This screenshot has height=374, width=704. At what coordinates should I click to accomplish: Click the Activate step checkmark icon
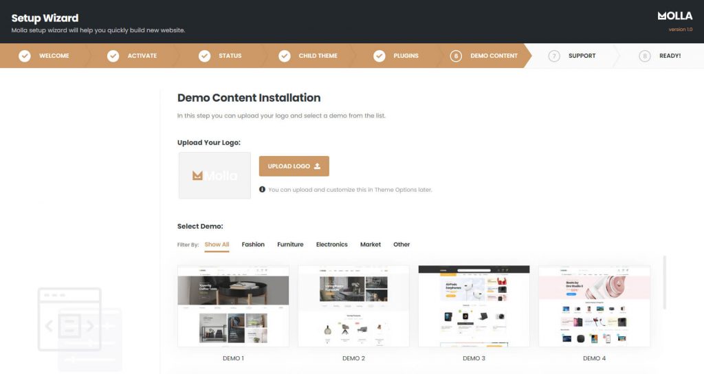click(x=113, y=56)
